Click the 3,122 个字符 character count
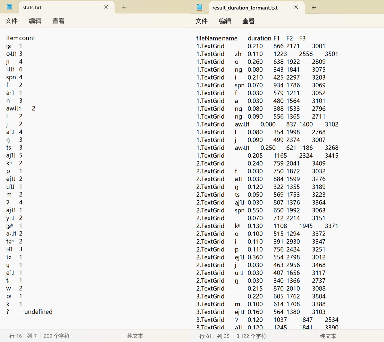The width and height of the screenshot is (384, 342). [251, 336]
